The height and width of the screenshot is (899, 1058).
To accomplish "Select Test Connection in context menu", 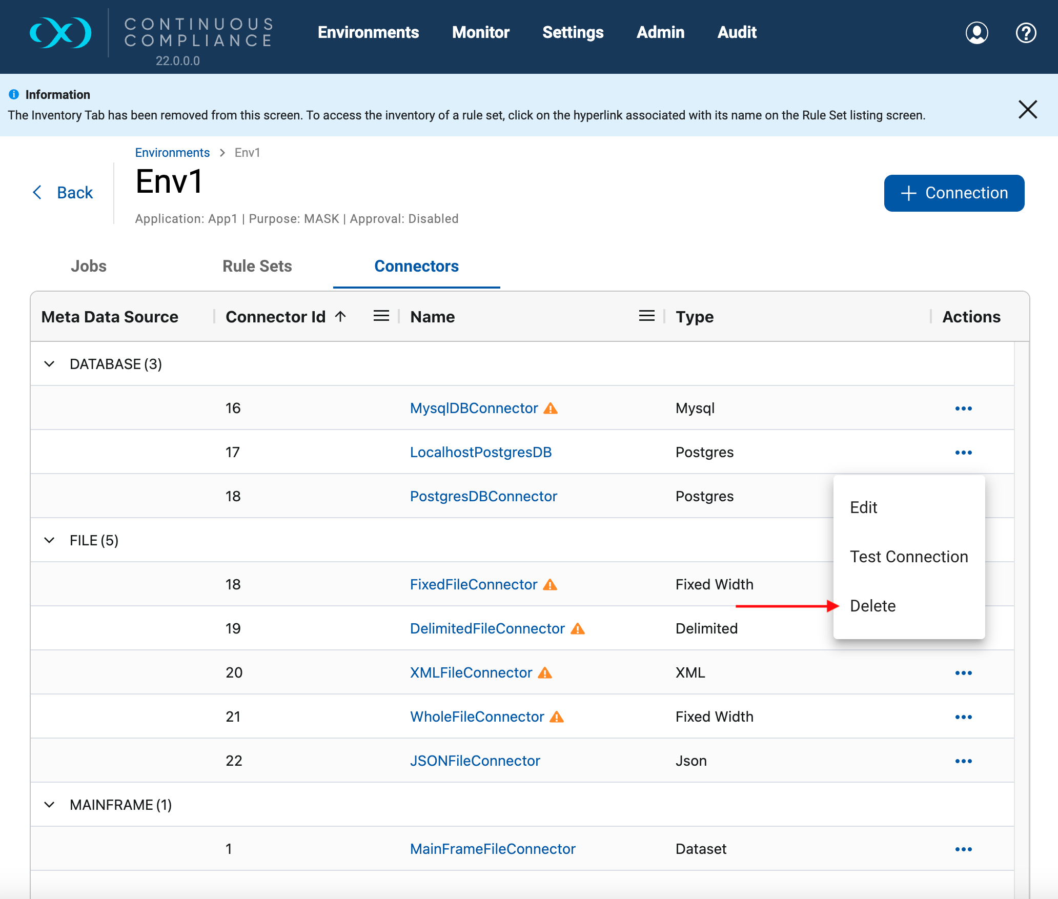I will coord(908,557).
